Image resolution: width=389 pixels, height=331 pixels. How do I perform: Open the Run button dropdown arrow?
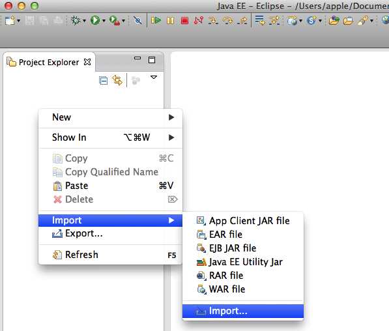point(104,21)
